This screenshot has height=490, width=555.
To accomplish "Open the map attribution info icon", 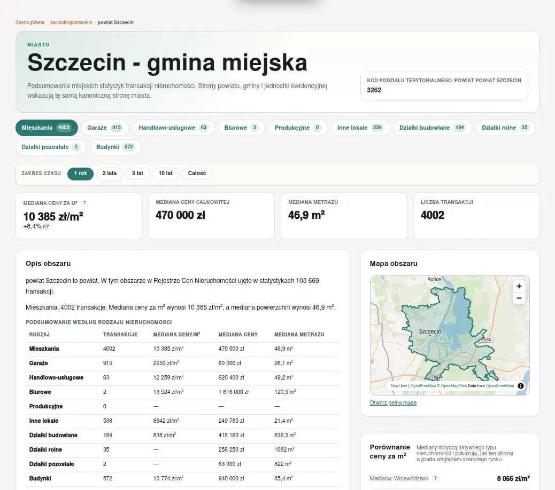I will 521,386.
